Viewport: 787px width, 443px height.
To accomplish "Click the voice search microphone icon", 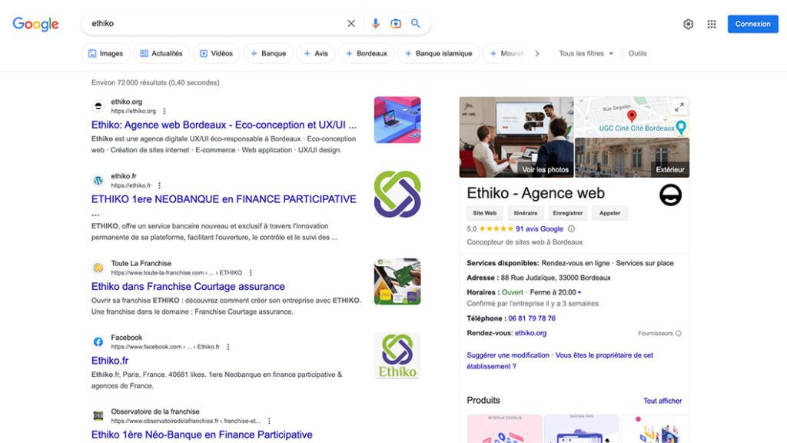I will point(376,24).
